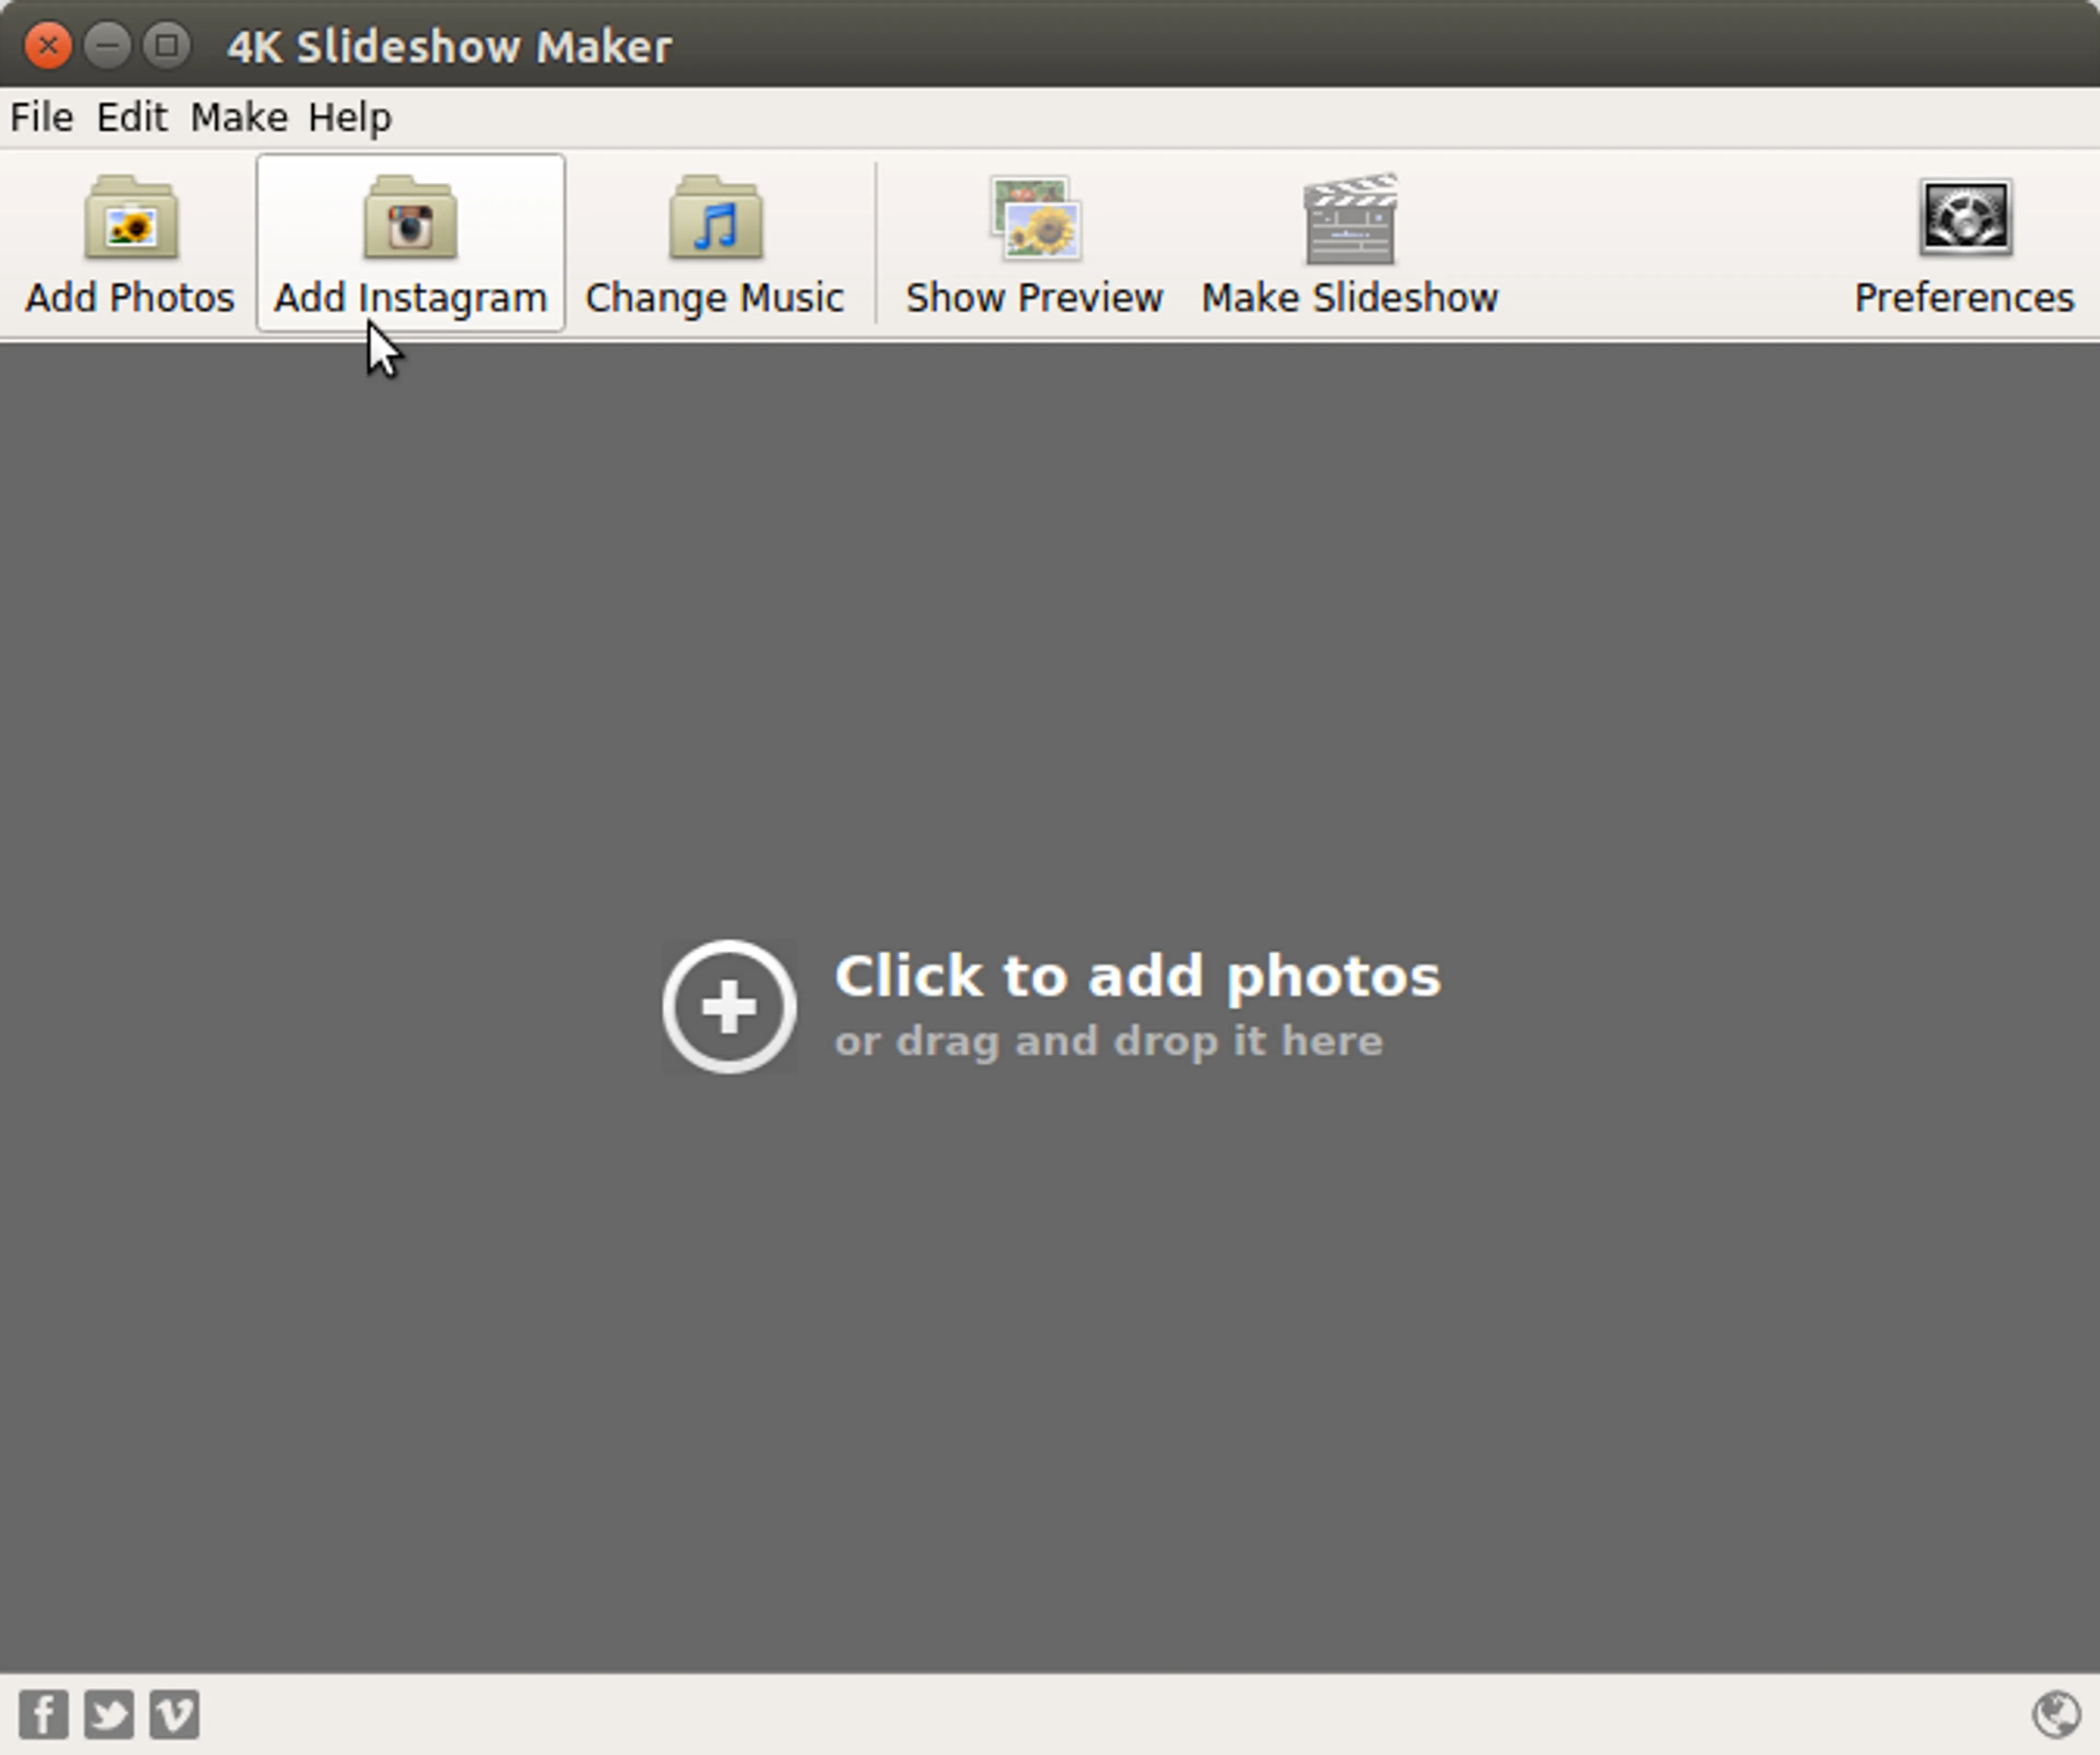The image size is (2100, 1755).
Task: Launch Show Preview from toolbar
Action: pos(1034,243)
